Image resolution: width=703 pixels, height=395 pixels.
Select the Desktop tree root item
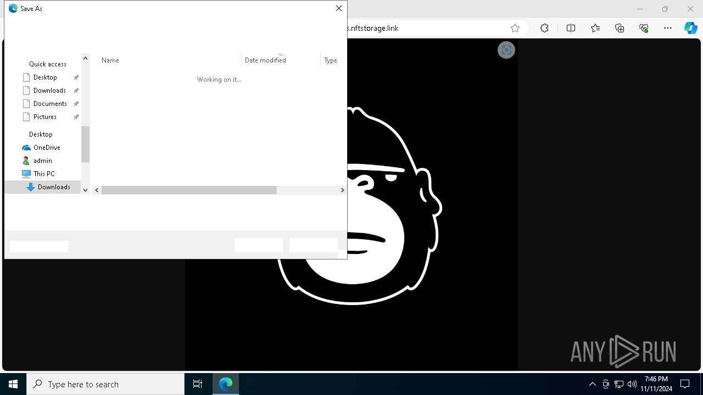tap(41, 134)
